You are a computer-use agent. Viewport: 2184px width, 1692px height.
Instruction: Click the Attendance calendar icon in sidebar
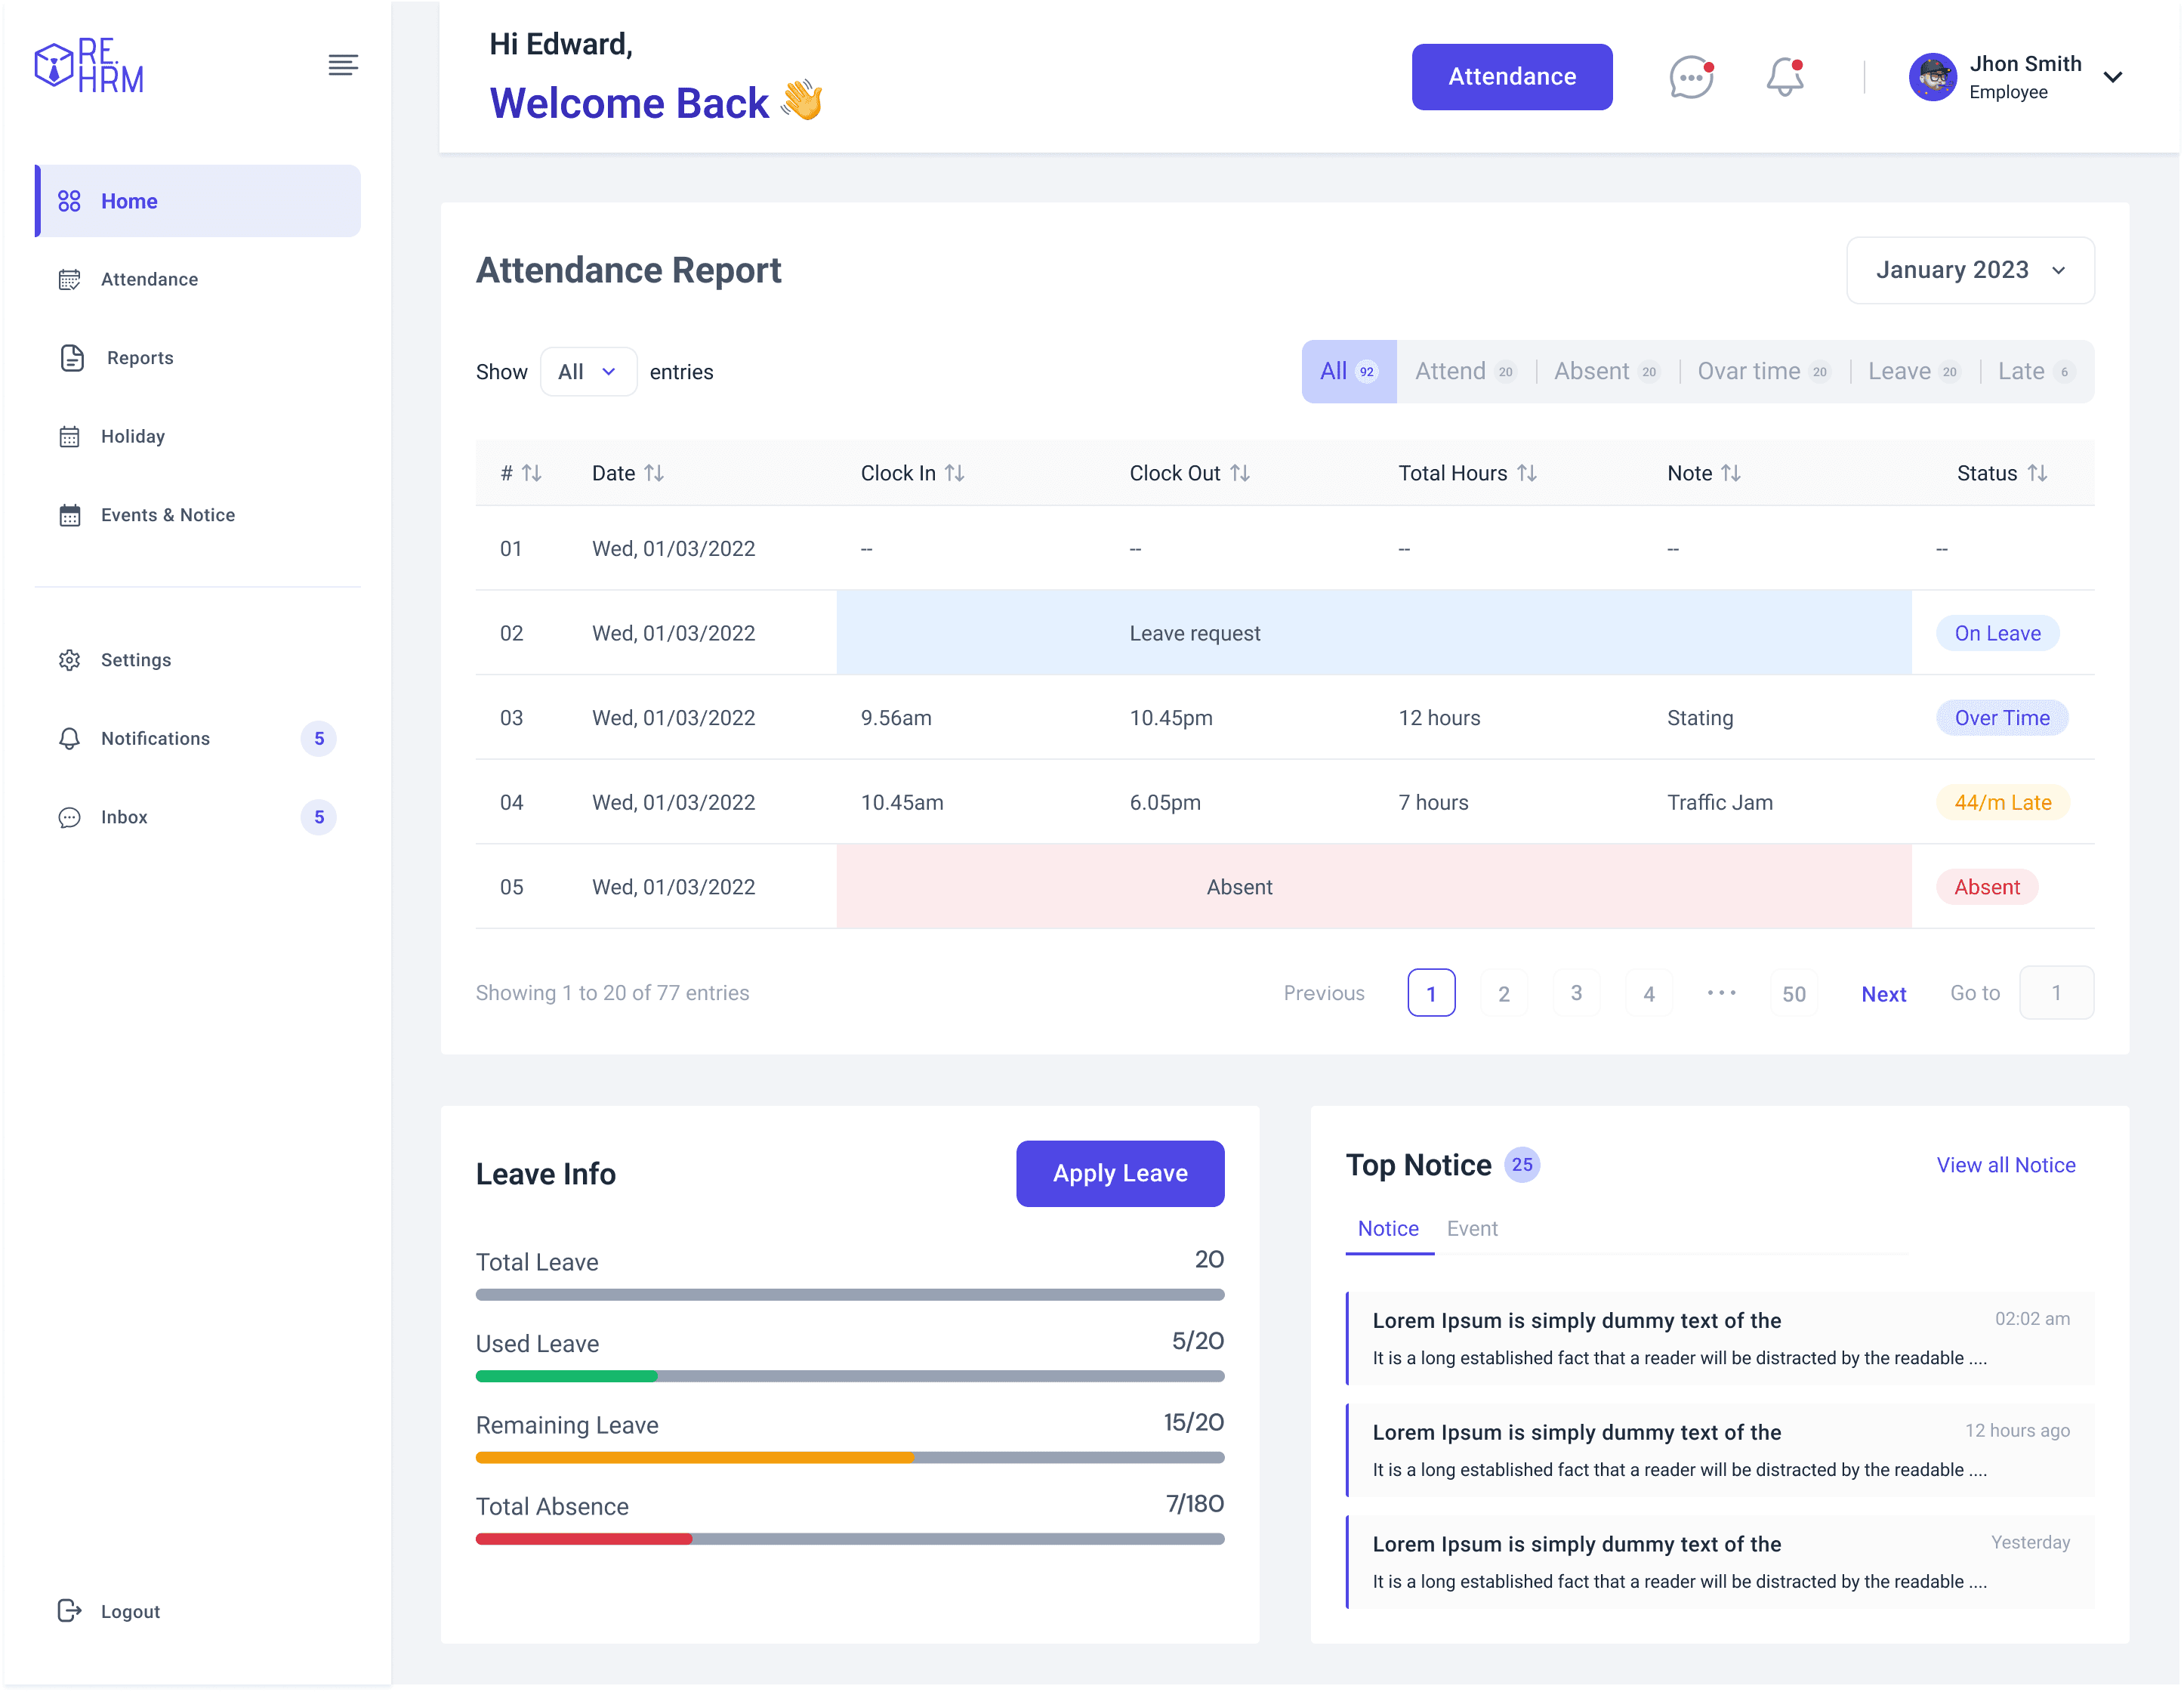coord(69,279)
